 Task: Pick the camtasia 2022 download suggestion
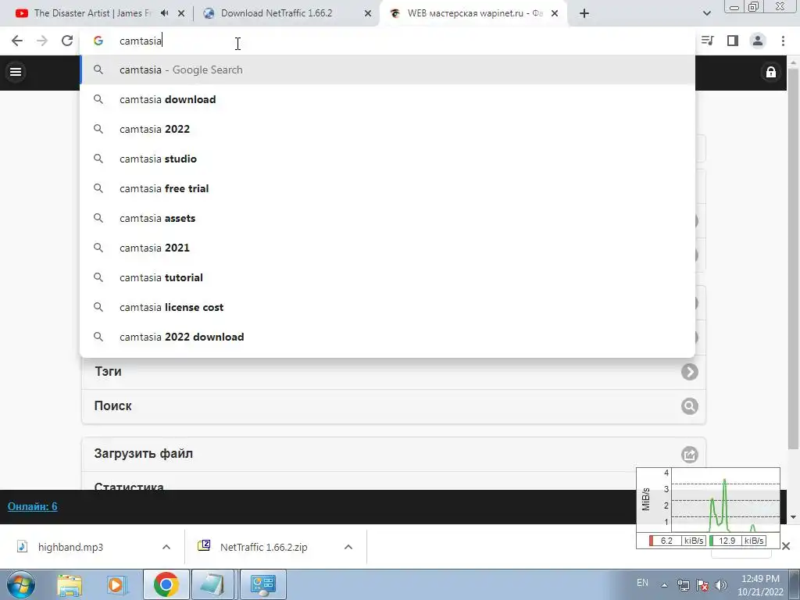click(x=387, y=337)
